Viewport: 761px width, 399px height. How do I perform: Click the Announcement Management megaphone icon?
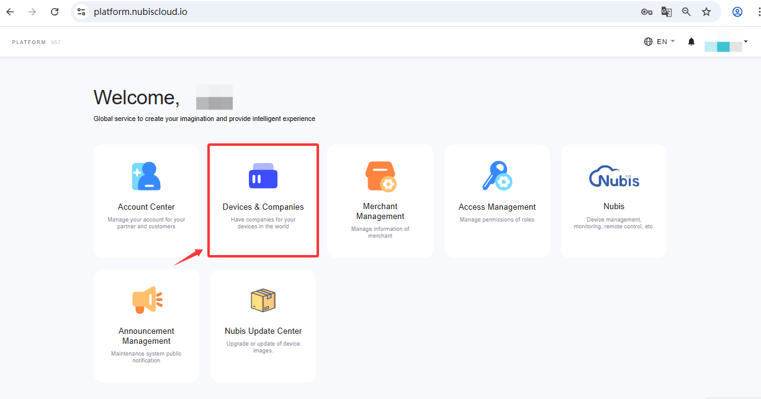tap(147, 300)
